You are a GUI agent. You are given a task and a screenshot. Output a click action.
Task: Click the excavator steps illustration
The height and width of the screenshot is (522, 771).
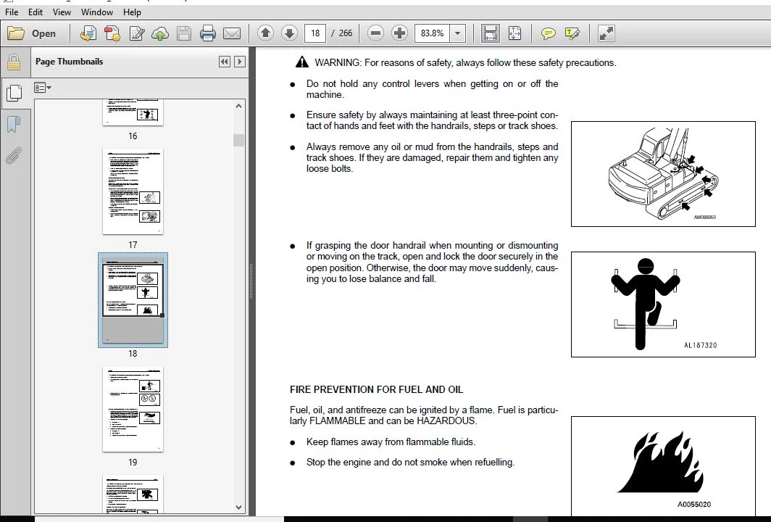(663, 174)
